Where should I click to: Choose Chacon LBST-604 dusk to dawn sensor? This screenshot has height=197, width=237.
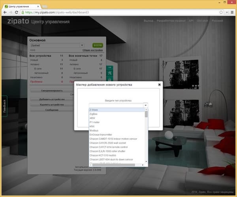pyautogui.click(x=117, y=160)
